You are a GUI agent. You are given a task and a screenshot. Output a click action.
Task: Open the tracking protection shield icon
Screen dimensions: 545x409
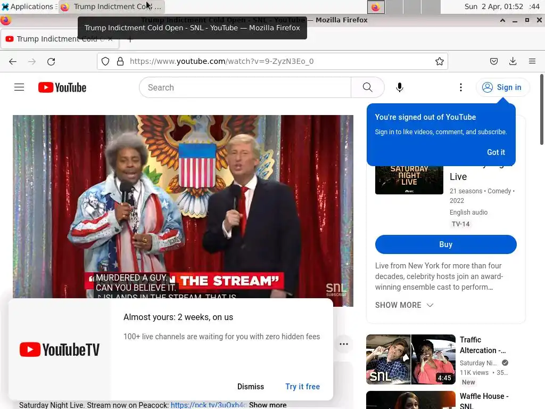(x=105, y=62)
